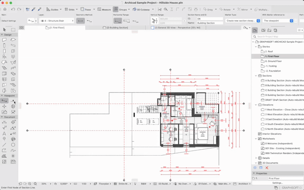
Task: Open Publisher navigator tab
Action: point(275,30)
